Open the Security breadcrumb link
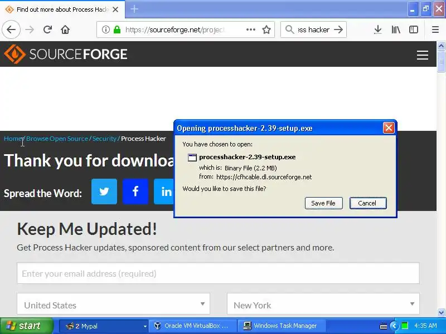This screenshot has width=446, height=334. 104,139
